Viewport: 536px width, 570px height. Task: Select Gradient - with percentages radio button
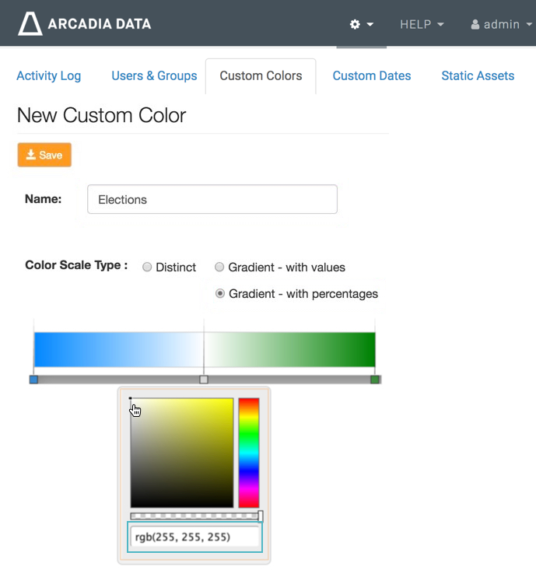click(x=220, y=294)
